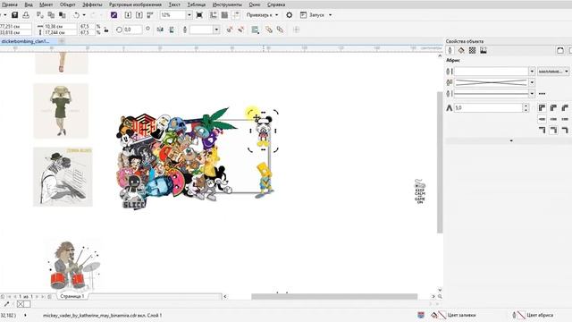
Task: Open the Макет menu
Action: tap(46, 4)
